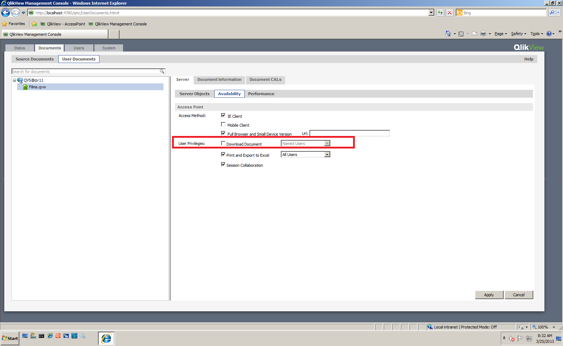Open the Favorites star button
Image resolution: width=563 pixels, height=346 pixels.
pyautogui.click(x=14, y=24)
